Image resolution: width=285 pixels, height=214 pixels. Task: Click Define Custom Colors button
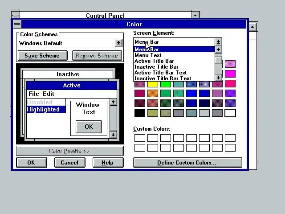[187, 162]
